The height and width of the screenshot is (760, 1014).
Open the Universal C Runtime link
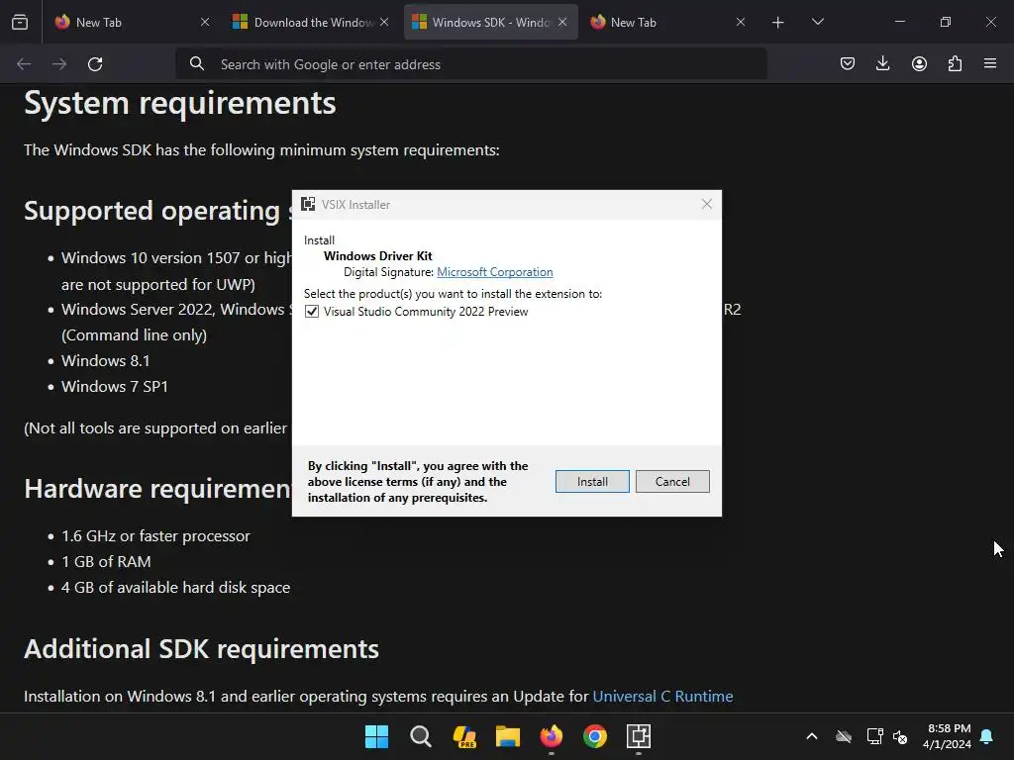coord(662,696)
